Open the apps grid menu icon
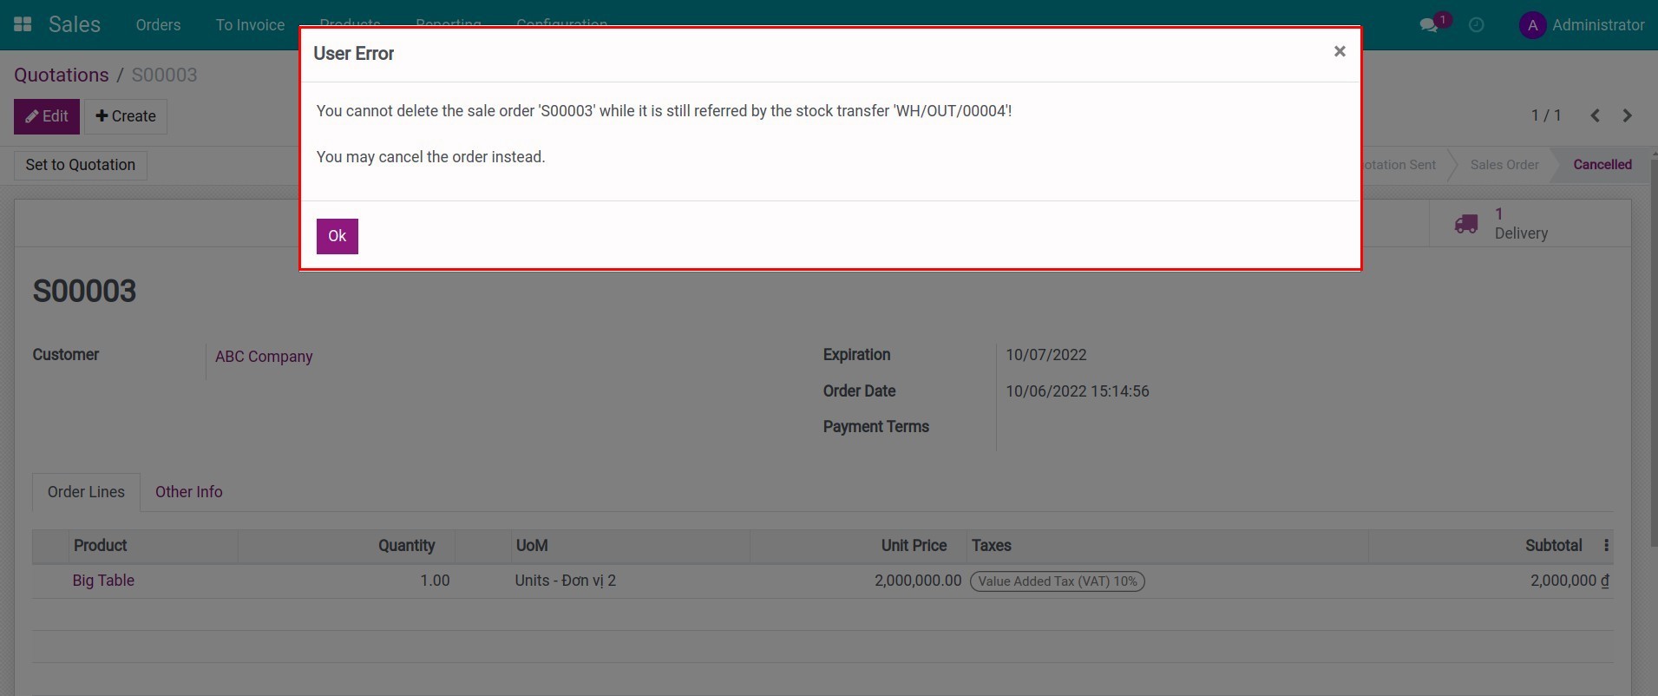The width and height of the screenshot is (1658, 696). click(x=23, y=24)
